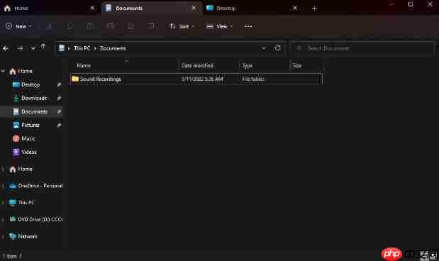439x261 pixels.
Task: Click the Rename toolbar icon
Action: click(x=111, y=26)
